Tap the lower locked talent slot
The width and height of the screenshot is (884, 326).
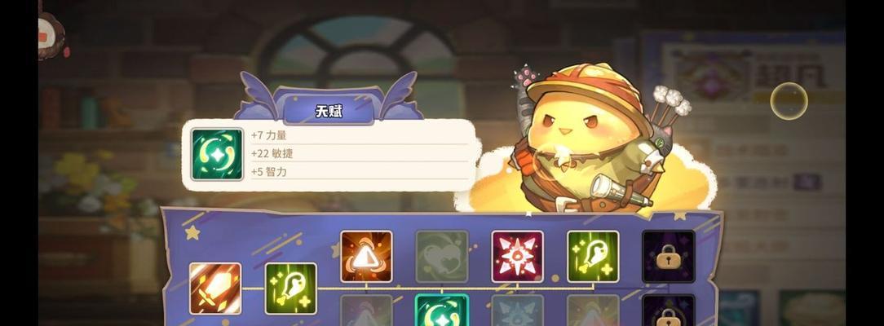click(669, 311)
